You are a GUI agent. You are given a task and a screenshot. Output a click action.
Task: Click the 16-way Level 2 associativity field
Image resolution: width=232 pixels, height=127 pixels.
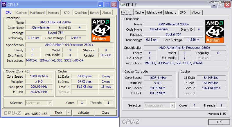(x=106, y=87)
